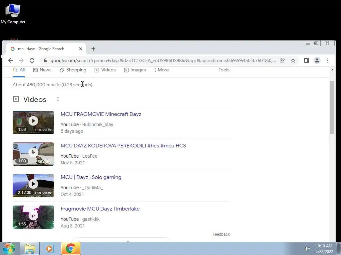Go back with the browser back arrow

click(x=10, y=60)
